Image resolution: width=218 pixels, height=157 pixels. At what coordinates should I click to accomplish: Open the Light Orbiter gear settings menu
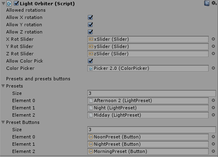pos(214,3)
